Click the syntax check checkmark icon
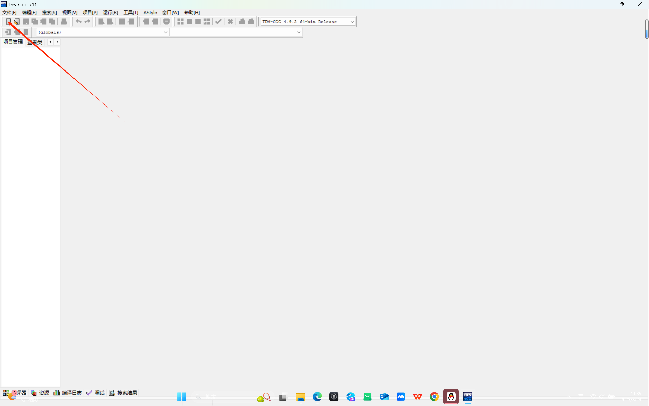 [218, 22]
